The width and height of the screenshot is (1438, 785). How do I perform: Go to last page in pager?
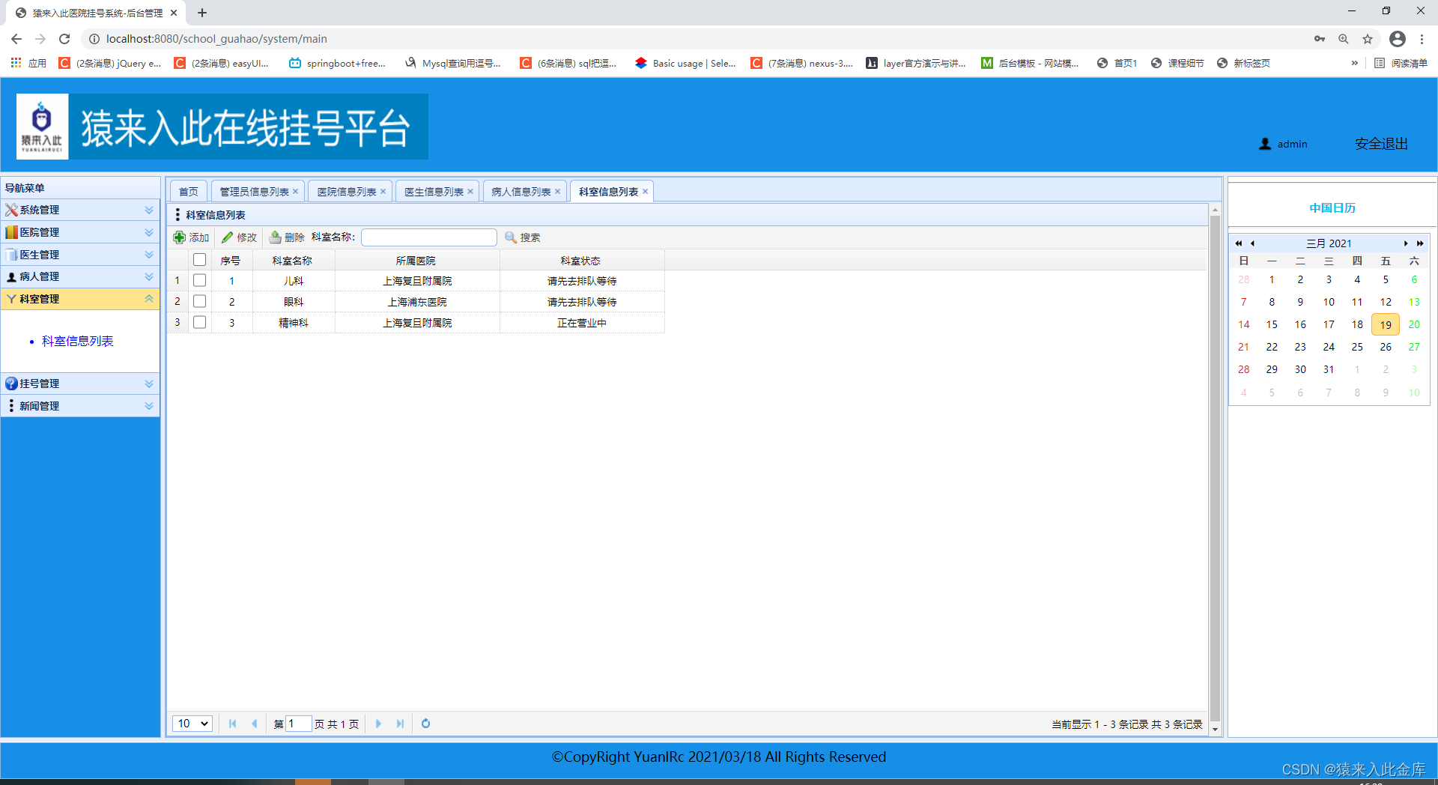tap(400, 724)
